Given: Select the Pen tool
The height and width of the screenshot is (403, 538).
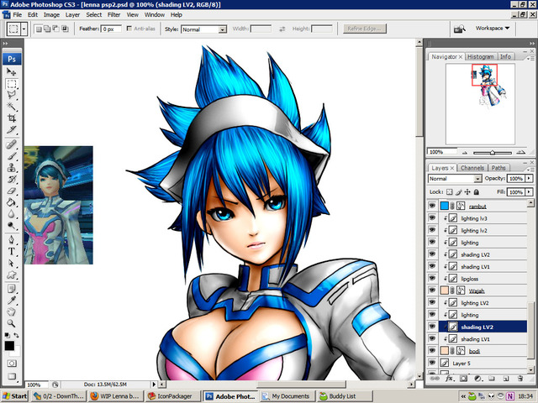Looking at the screenshot, I should click(x=11, y=239).
